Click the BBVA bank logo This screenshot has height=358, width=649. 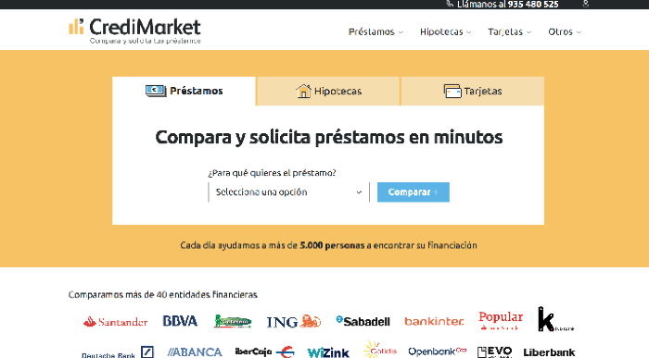click(x=180, y=321)
